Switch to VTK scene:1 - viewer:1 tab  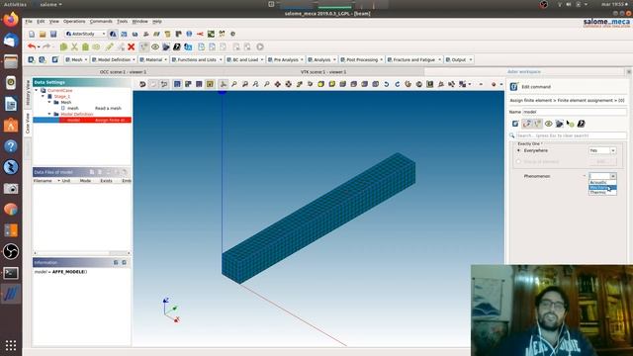click(323, 72)
